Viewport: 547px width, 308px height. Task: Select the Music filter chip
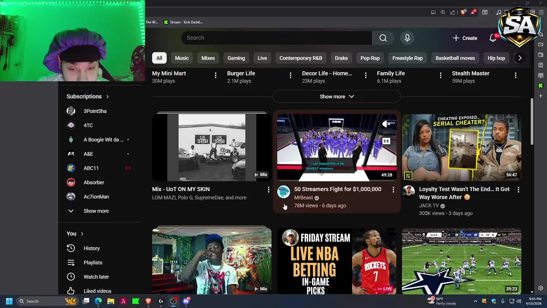click(182, 58)
